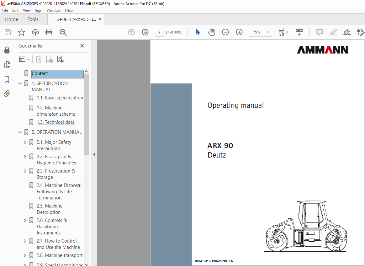365x266 pixels.
Task: Open the Help menu
Action: 69,10
